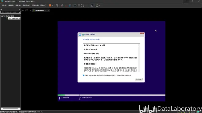Open the console view terminal icon
Screen dimensions: 202x113
pos(92,5)
